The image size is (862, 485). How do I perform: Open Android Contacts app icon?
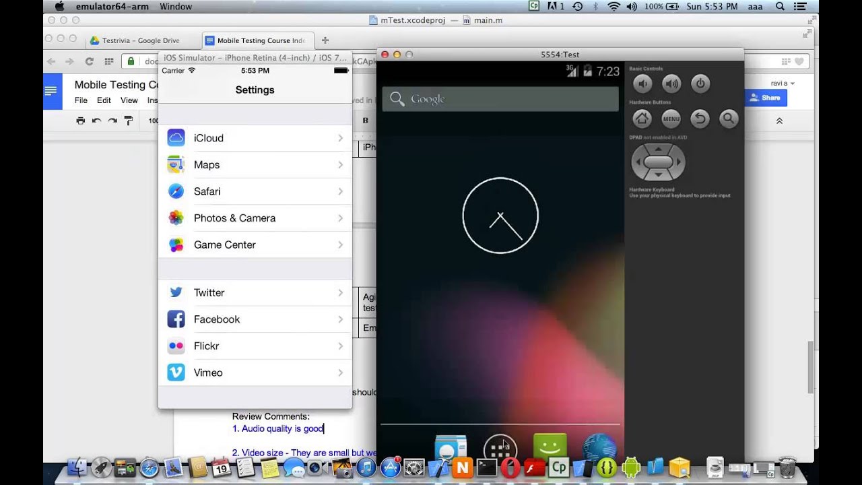[451, 449]
